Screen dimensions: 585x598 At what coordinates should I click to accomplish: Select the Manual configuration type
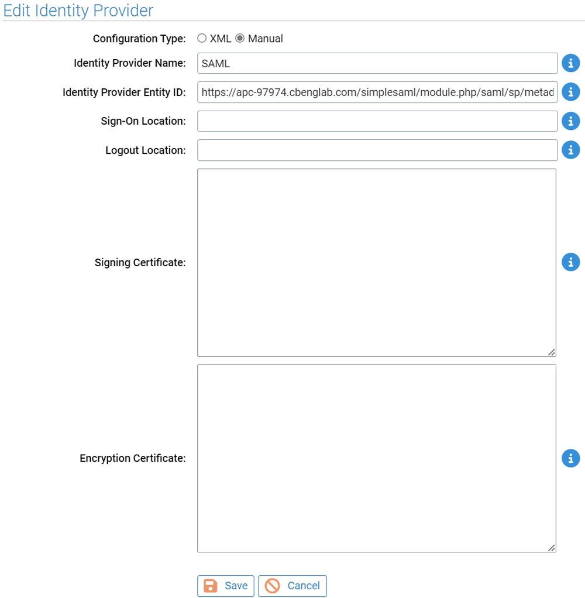tap(240, 38)
